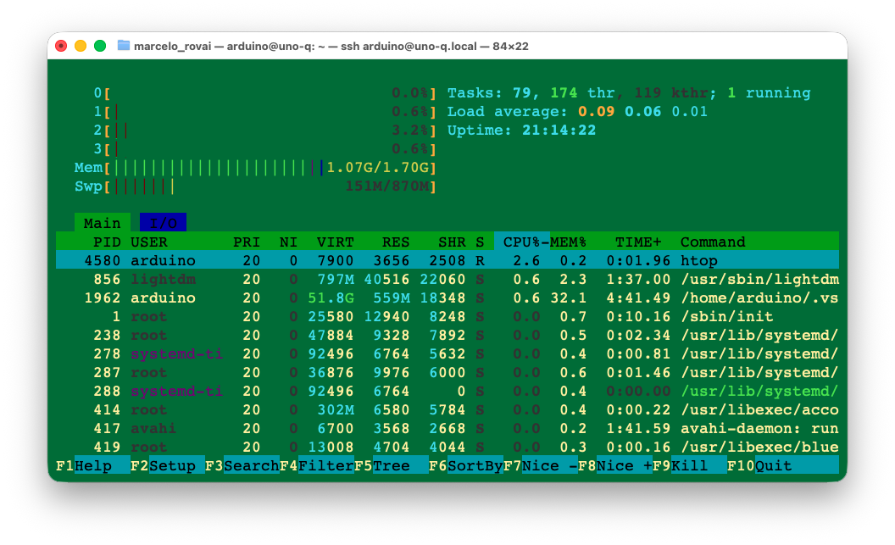This screenshot has height=545, width=895.
Task: Select the /usr/libexec/acco process row
Action: coord(447,409)
